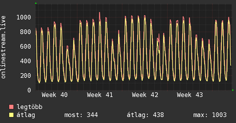The width and height of the screenshot is (236, 123).
Task: Click the átlag legend label beside yellow swatch
Action: tap(26, 115)
